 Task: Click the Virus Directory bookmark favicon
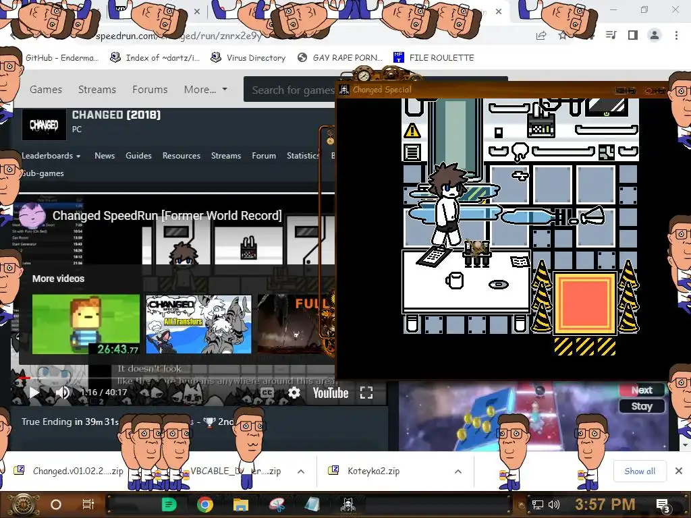216,57
